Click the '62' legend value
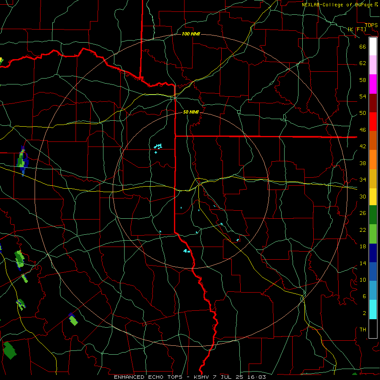 pos(363,63)
